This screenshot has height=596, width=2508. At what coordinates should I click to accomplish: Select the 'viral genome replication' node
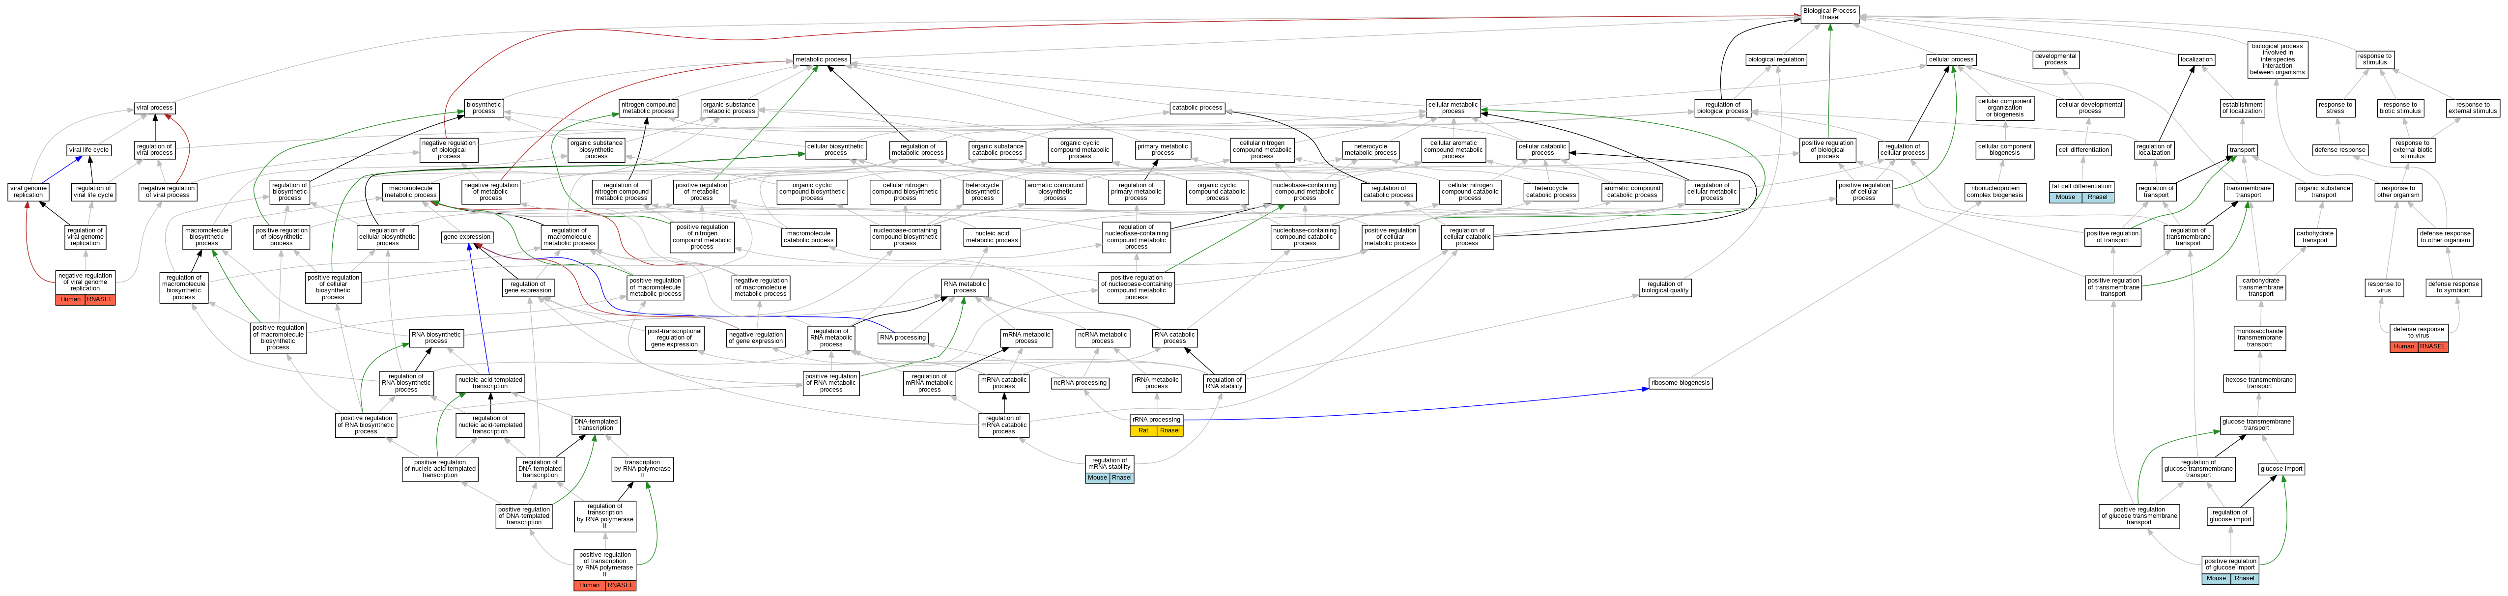[x=28, y=192]
